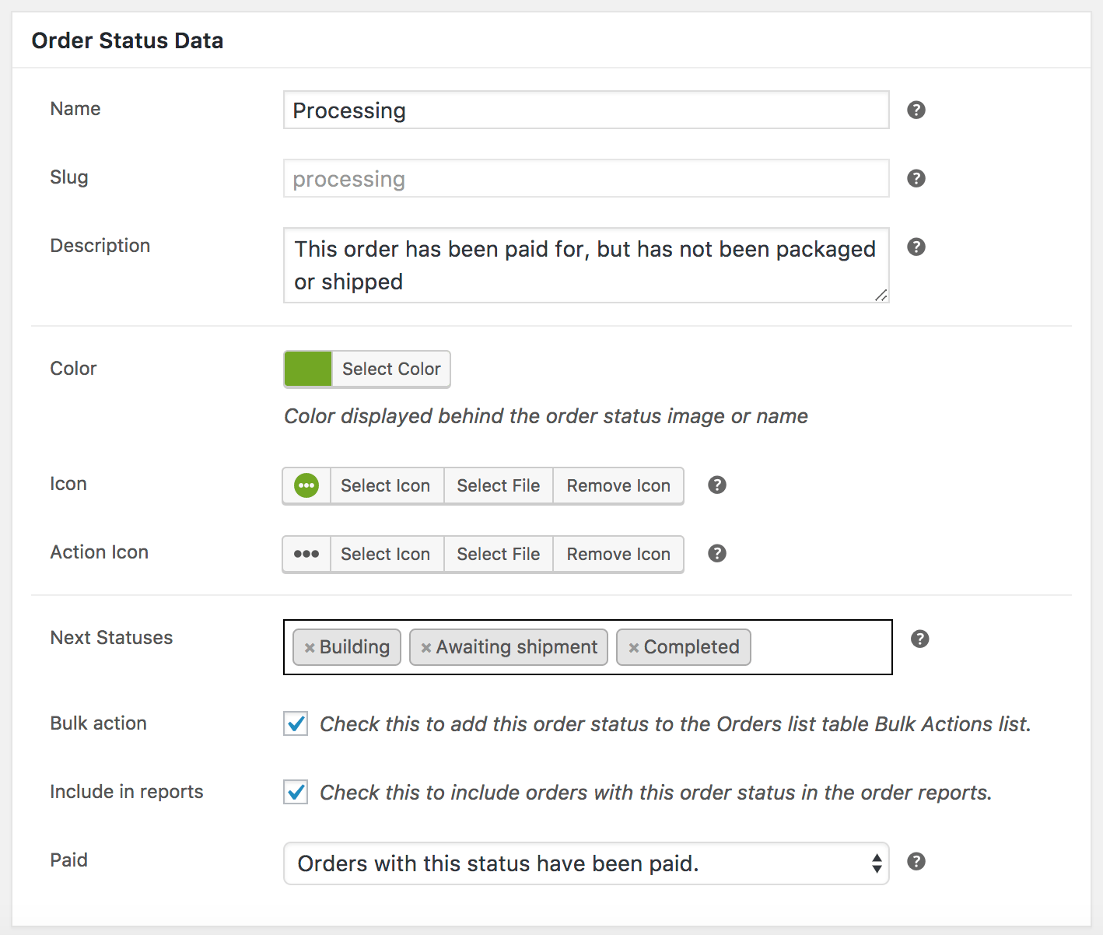
Task: Click Select Icon for the Icon row
Action: coord(386,485)
